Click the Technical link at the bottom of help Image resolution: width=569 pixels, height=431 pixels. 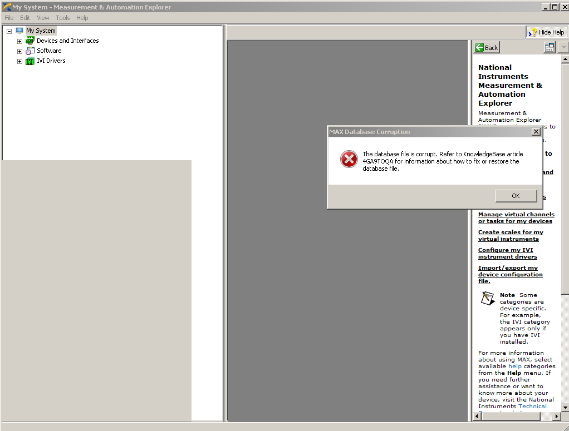532,407
